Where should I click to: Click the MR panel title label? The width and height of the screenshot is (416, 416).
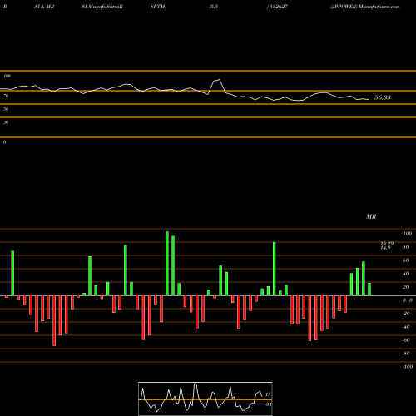[x=371, y=216]
